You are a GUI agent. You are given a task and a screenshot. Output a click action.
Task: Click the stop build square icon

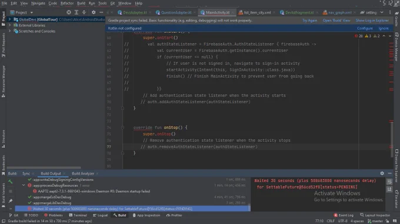pos(11,191)
